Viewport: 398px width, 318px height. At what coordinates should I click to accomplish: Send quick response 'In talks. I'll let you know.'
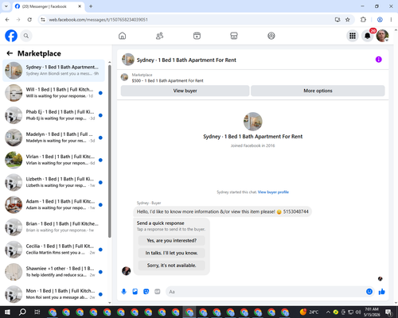tap(172, 253)
